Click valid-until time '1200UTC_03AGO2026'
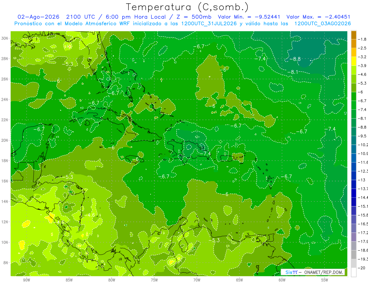 click(x=322, y=24)
